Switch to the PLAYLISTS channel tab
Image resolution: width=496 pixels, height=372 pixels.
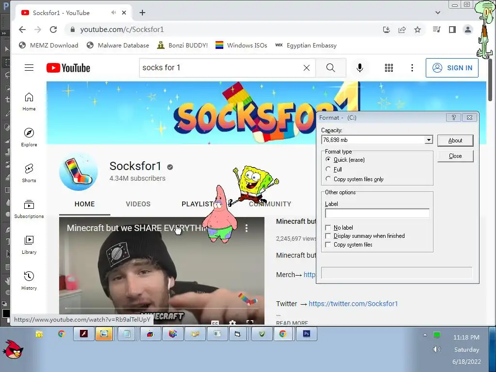pos(199,204)
